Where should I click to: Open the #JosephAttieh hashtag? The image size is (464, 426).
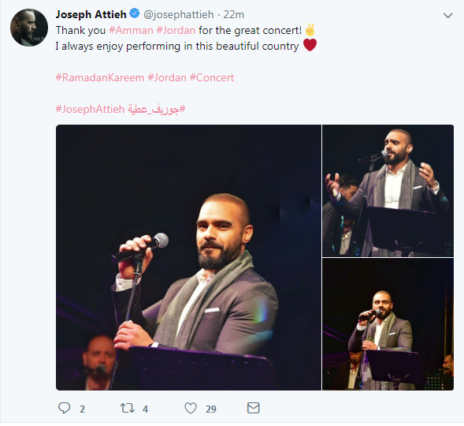click(90, 109)
